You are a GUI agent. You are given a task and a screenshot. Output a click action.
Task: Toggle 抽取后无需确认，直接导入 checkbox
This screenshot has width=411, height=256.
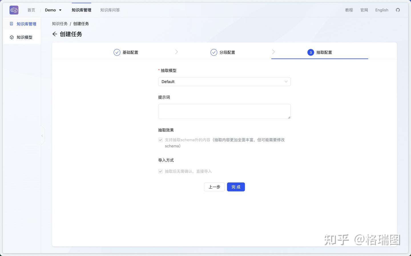click(x=160, y=171)
